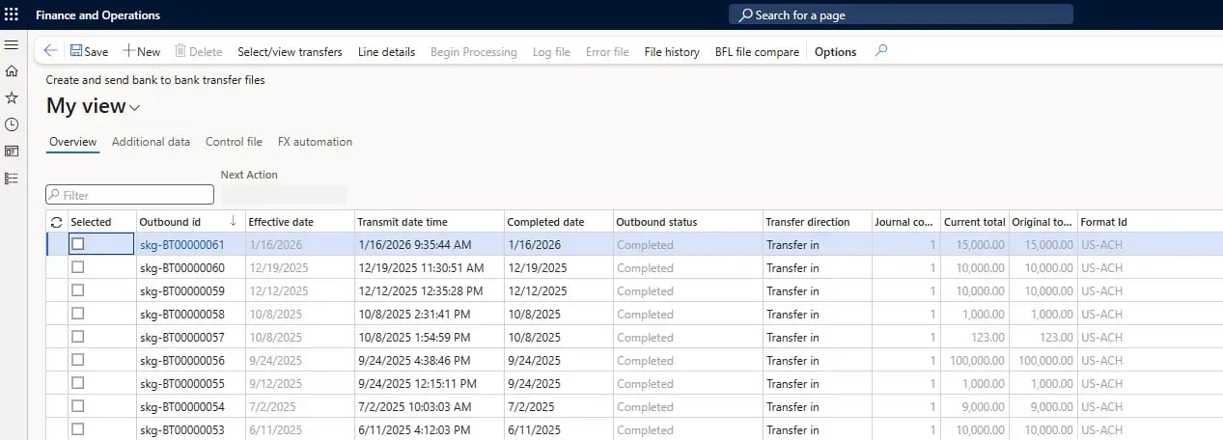Image resolution: width=1223 pixels, height=440 pixels.
Task: Click the Select/view transfers button
Action: 290,52
